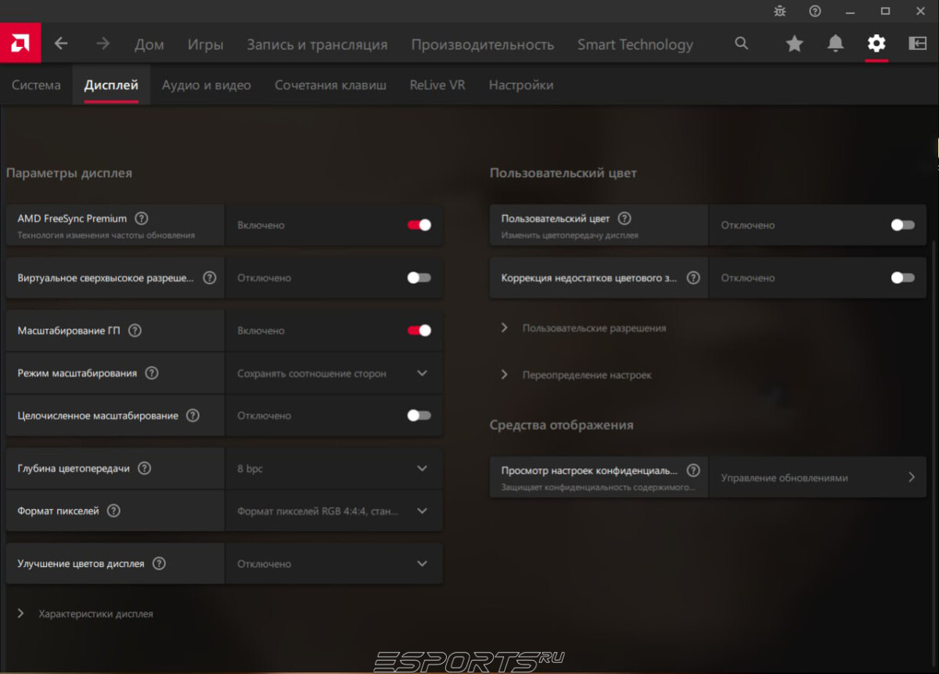Viewport: 939px width, 674px height.
Task: Enable Коррекция недостатков цветового зрения toggle
Action: coord(902,278)
